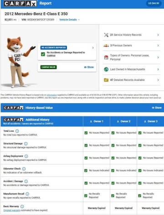This screenshot has width=164, height=215.
Task: Show the CARFAX Value
Action: coord(89,67)
